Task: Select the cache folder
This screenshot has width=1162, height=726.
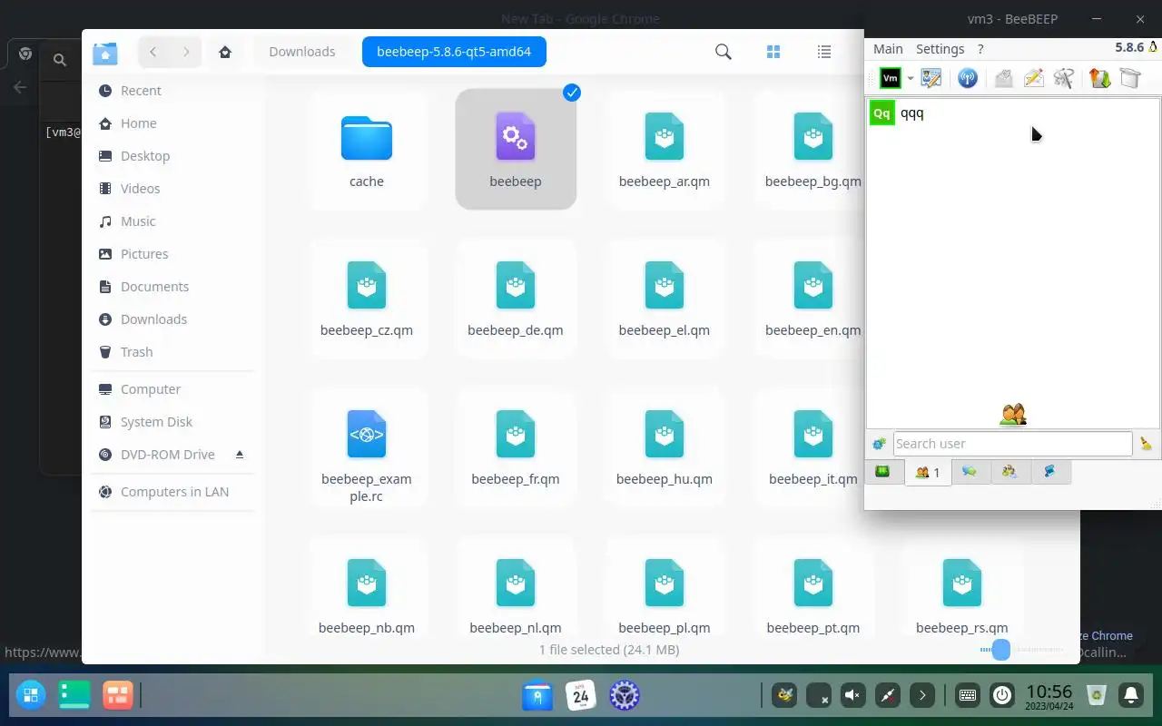Action: click(x=367, y=150)
